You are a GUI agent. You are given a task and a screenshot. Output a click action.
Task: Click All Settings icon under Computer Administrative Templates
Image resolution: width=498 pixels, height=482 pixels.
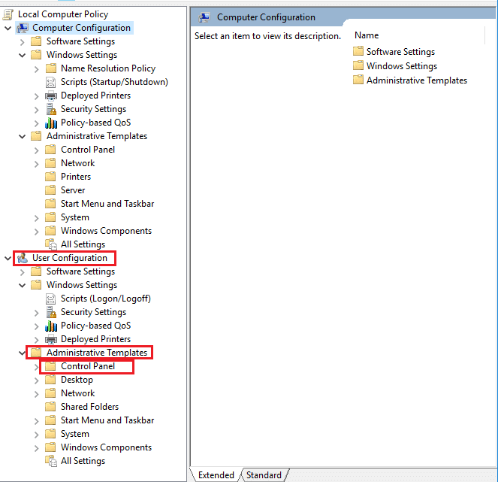[51, 244]
